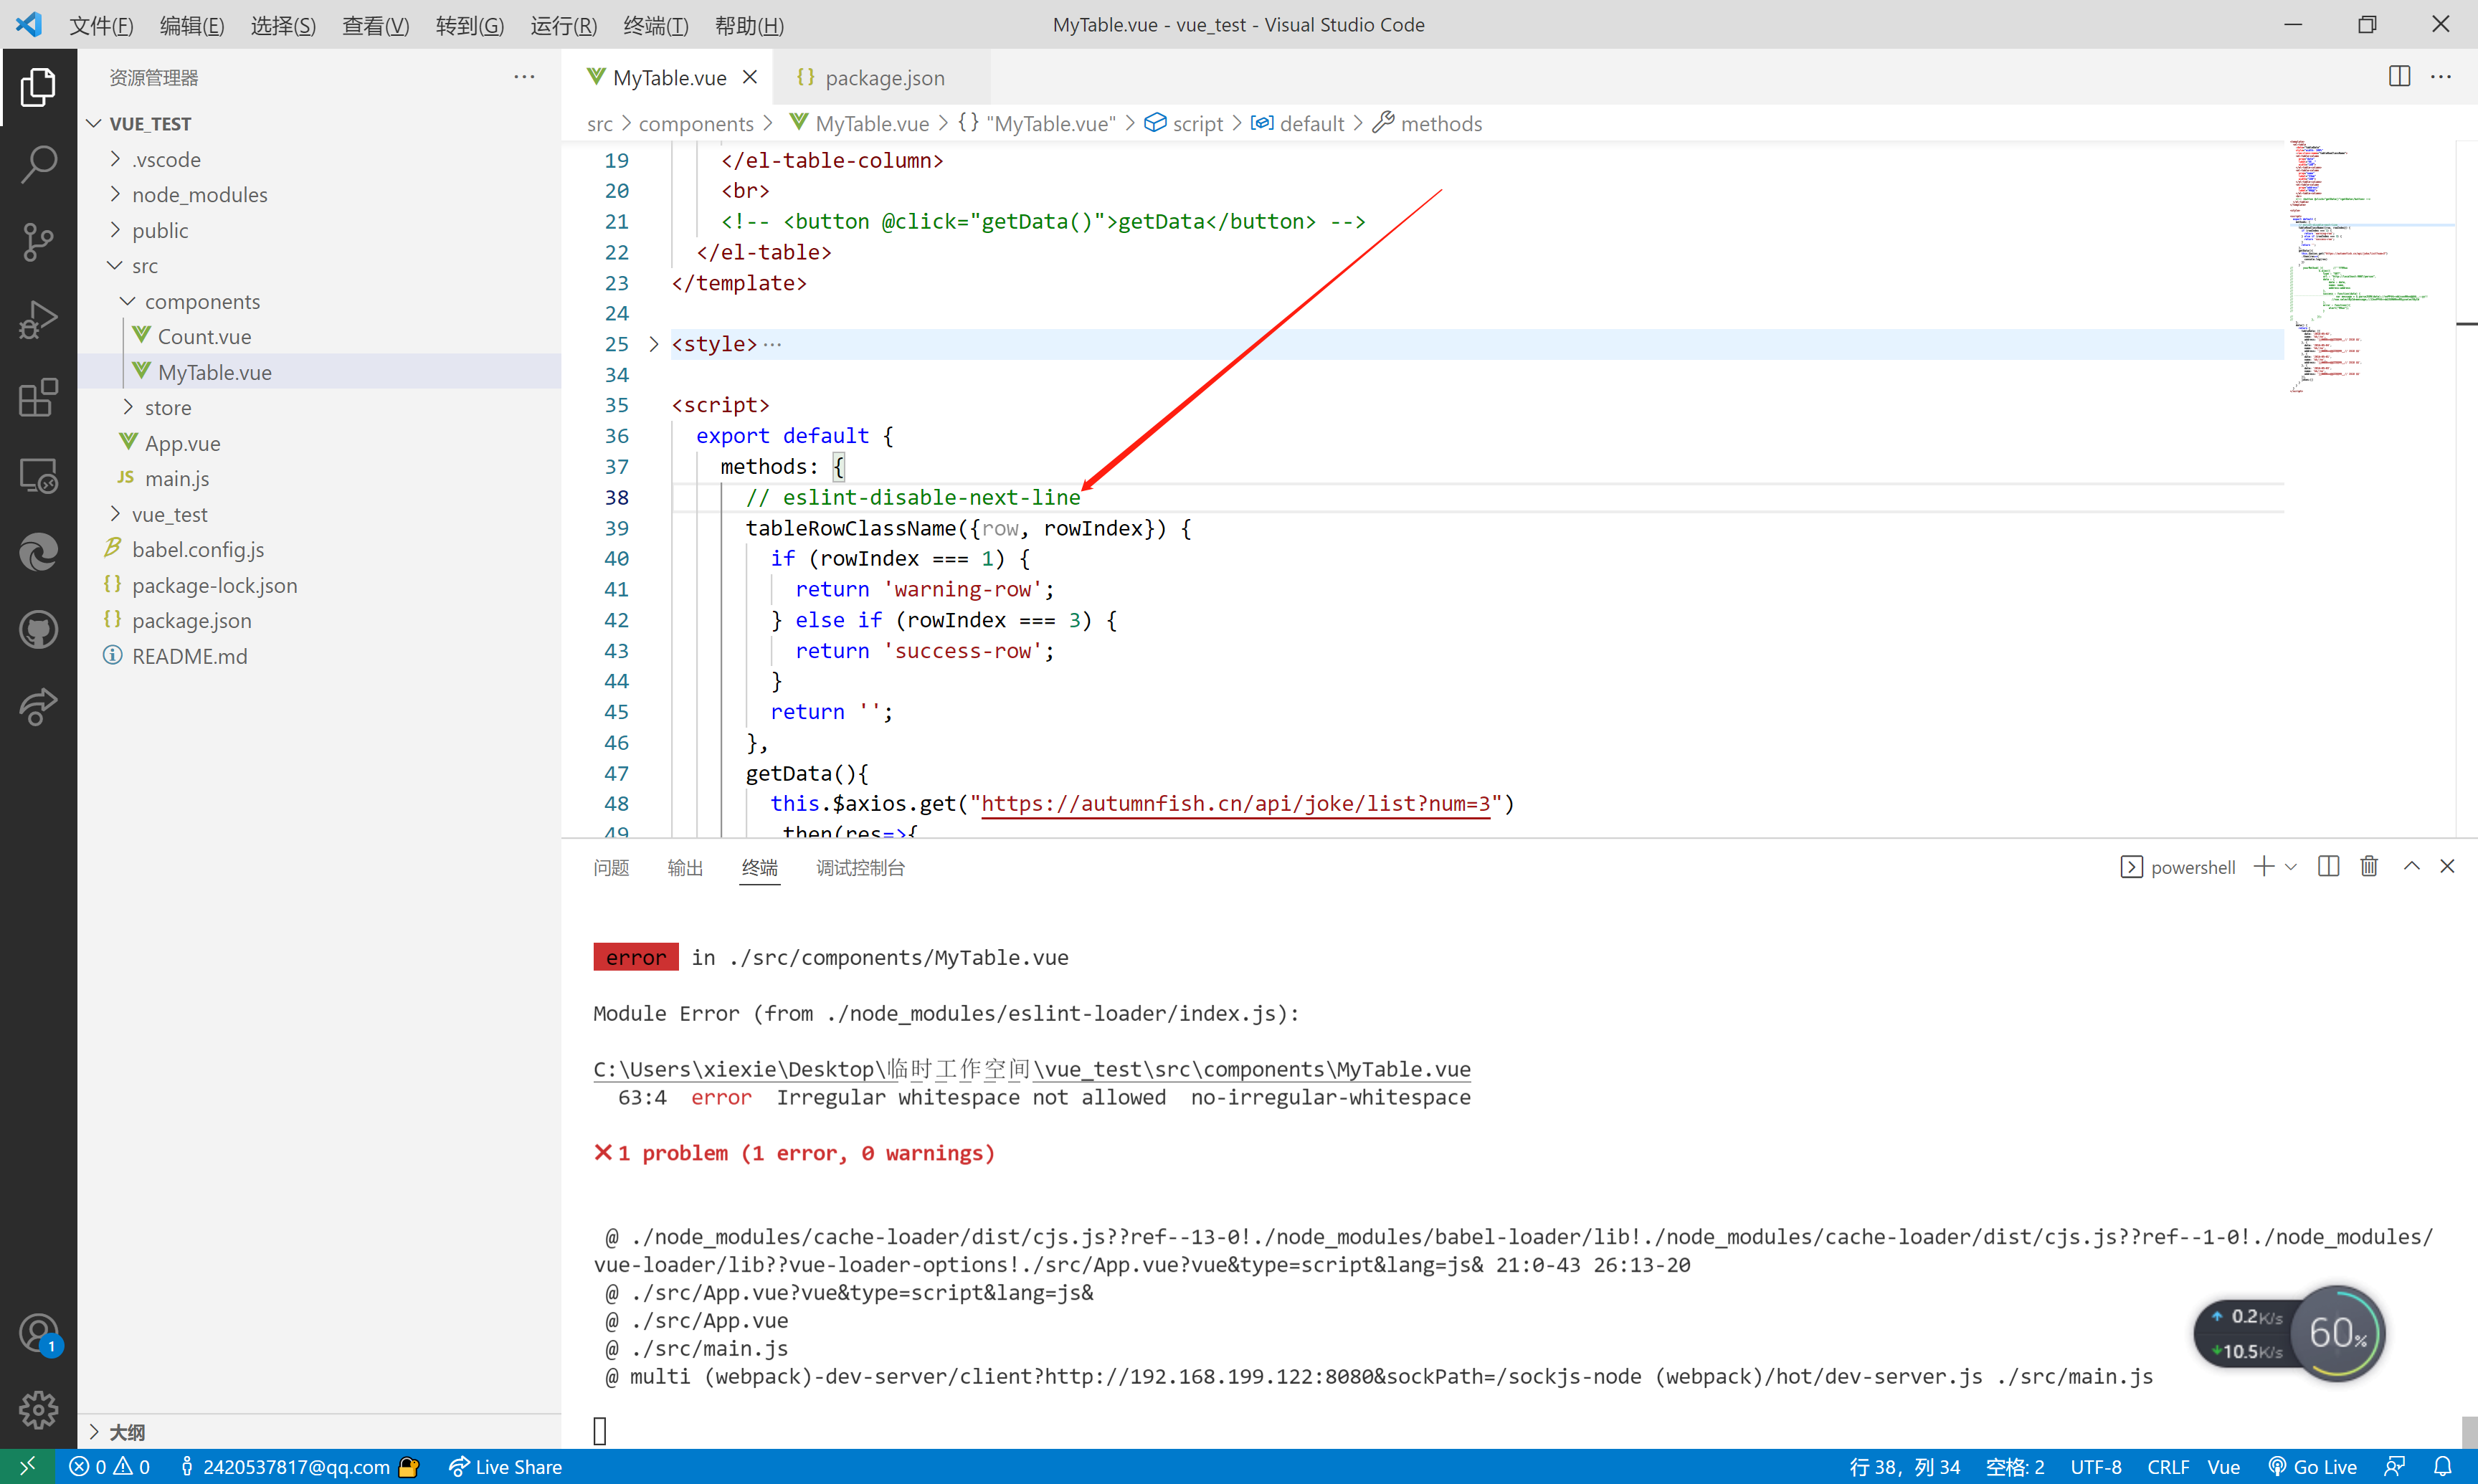The width and height of the screenshot is (2478, 1484).
Task: Open editor more actions ellipsis
Action: point(2441,76)
